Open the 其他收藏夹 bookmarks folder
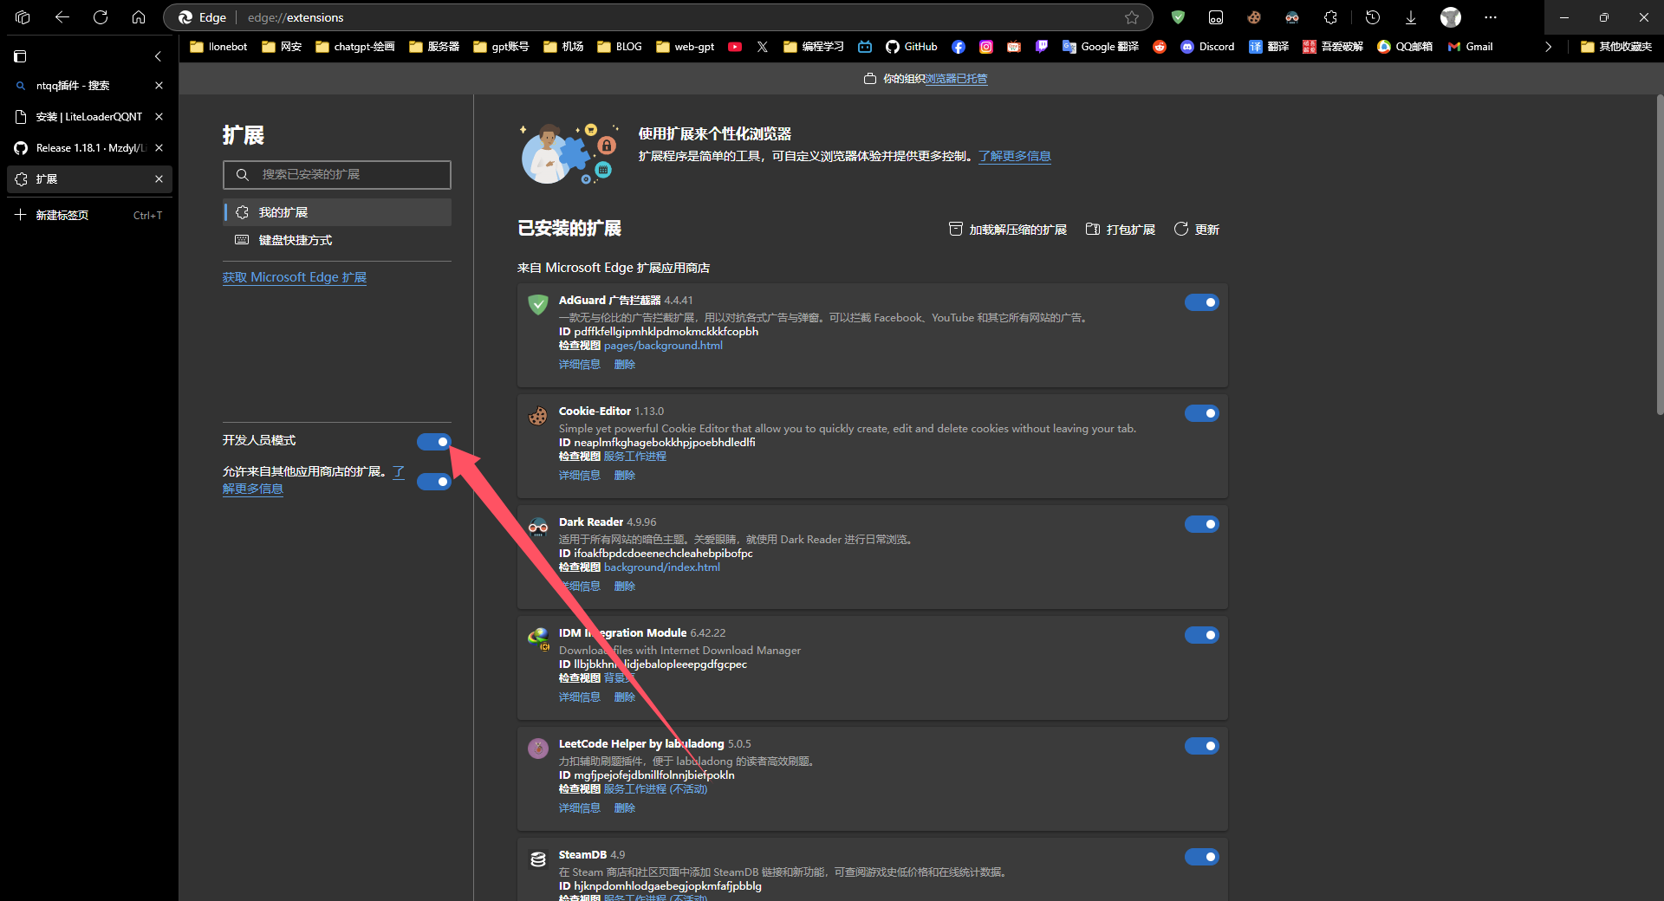The height and width of the screenshot is (901, 1664). [1616, 47]
